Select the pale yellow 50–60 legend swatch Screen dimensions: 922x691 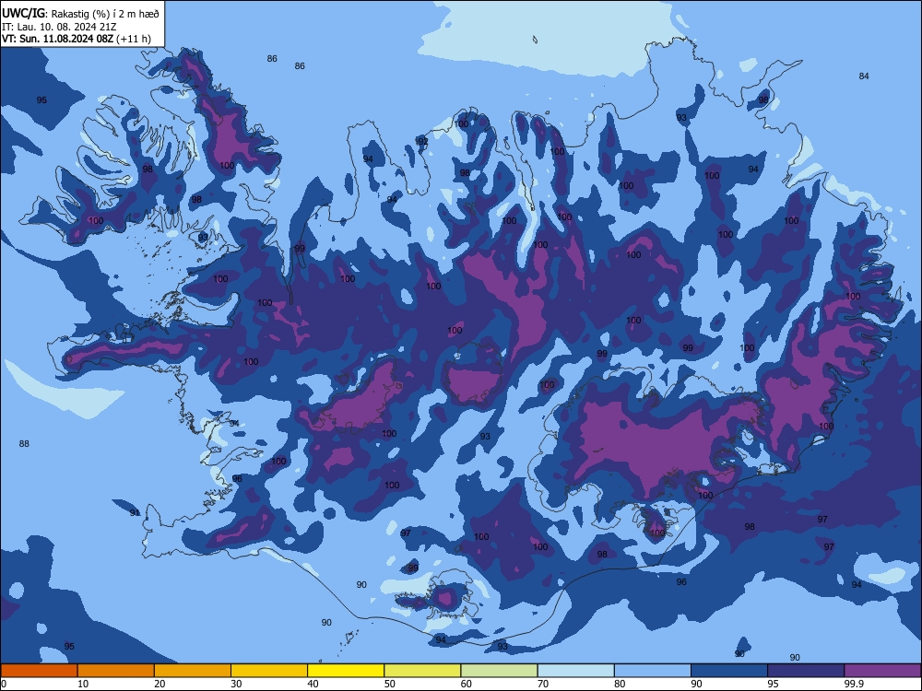coord(422,671)
